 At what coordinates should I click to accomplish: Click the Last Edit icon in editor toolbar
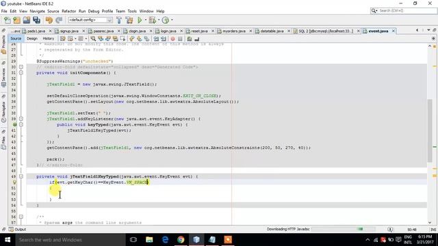(x=63, y=39)
